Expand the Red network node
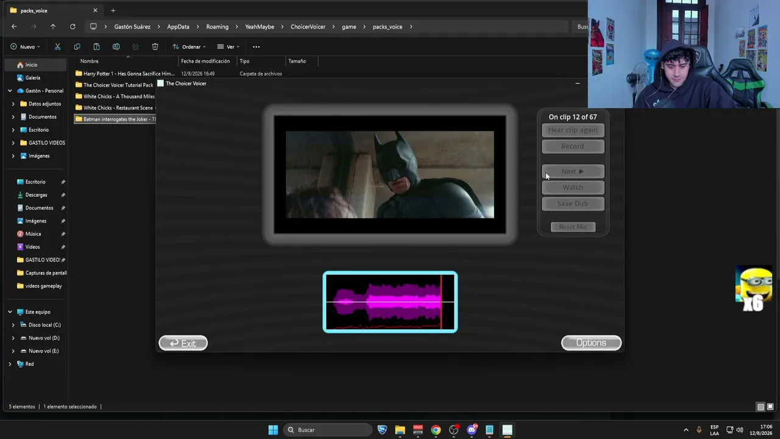The image size is (780, 439). pos(10,364)
